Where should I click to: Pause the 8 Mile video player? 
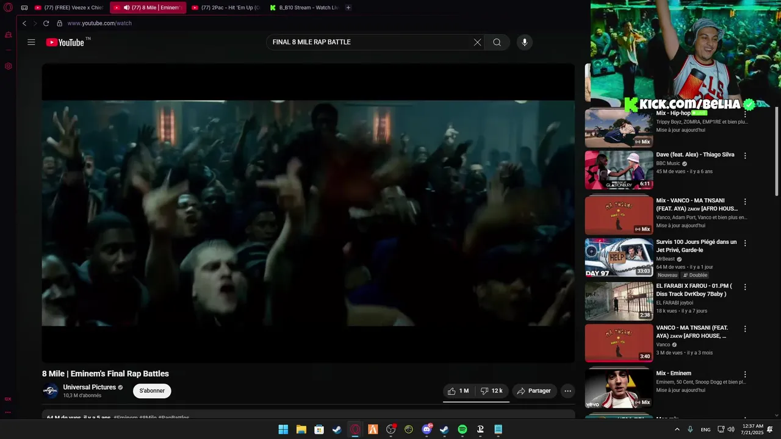pyautogui.click(x=308, y=213)
